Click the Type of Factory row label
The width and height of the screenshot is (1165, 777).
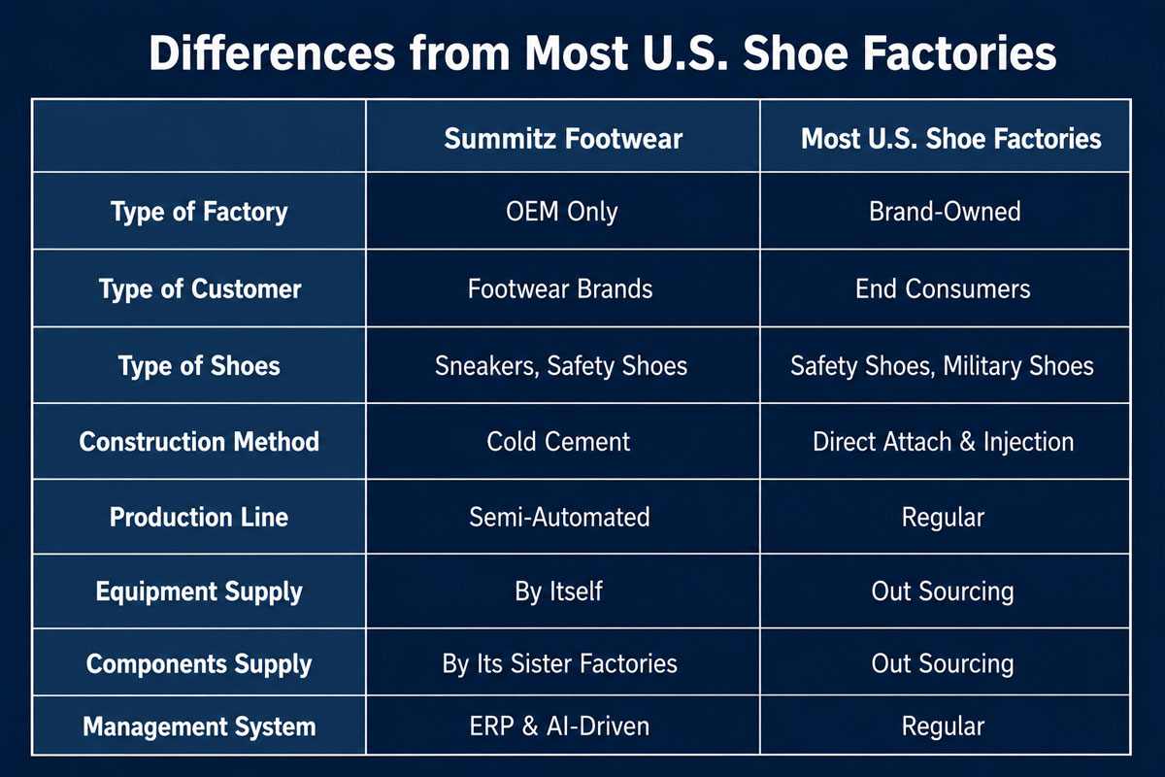click(199, 212)
